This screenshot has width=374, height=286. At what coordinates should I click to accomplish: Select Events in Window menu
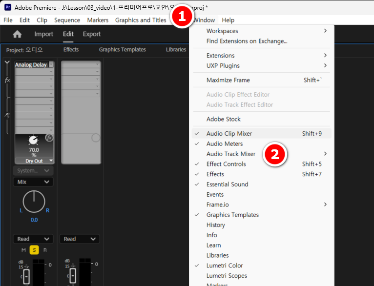261,194
